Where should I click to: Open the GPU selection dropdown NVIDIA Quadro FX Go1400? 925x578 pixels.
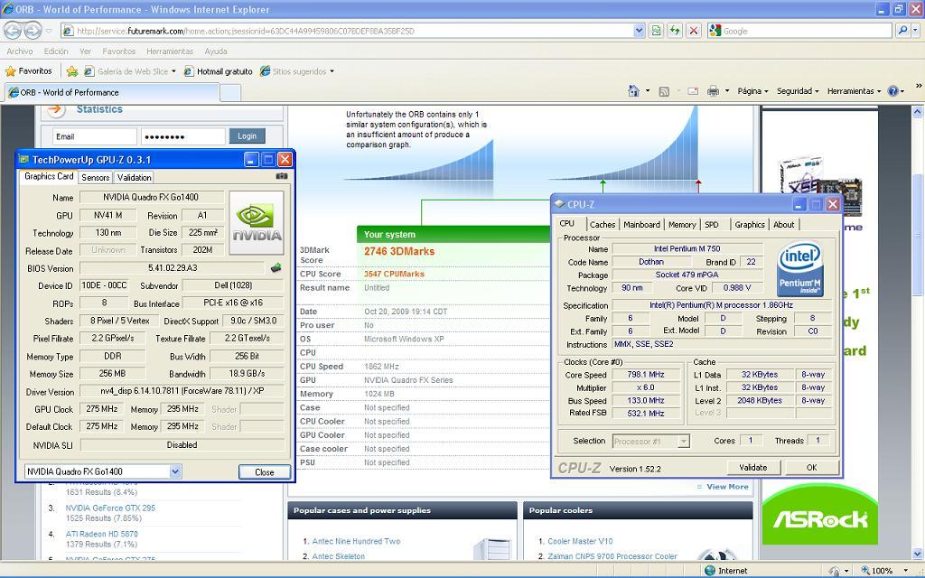point(174,471)
